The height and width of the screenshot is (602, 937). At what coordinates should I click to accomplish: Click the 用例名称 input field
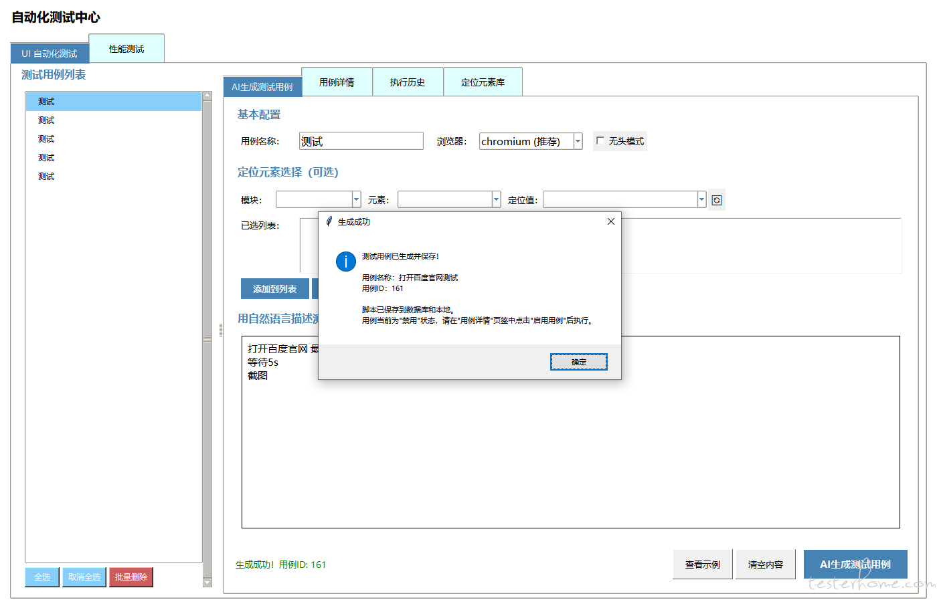(361, 141)
